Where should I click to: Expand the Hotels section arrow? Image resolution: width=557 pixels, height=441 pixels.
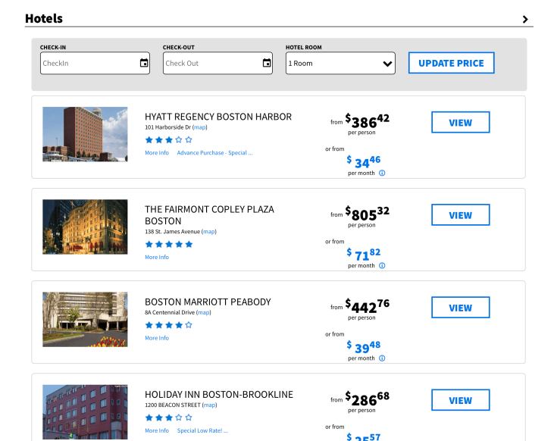coord(525,19)
